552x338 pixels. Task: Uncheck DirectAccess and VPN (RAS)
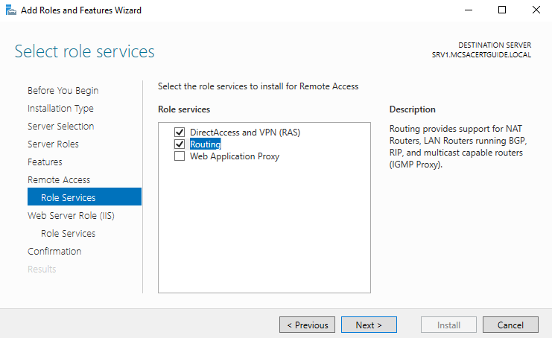pos(180,133)
